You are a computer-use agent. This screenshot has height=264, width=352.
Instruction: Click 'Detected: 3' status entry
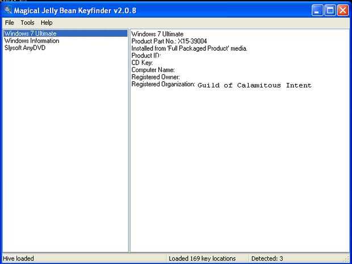pos(267,259)
